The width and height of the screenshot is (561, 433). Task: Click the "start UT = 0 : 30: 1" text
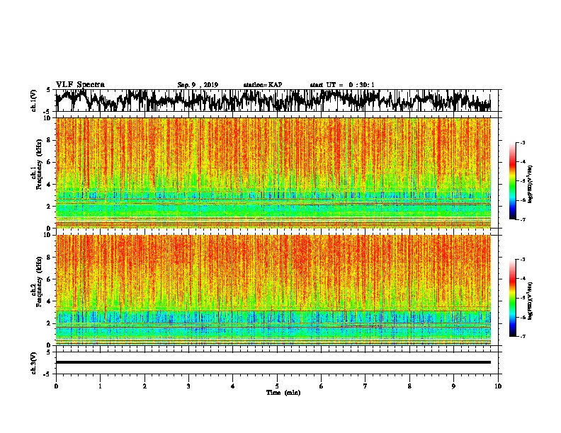point(342,85)
